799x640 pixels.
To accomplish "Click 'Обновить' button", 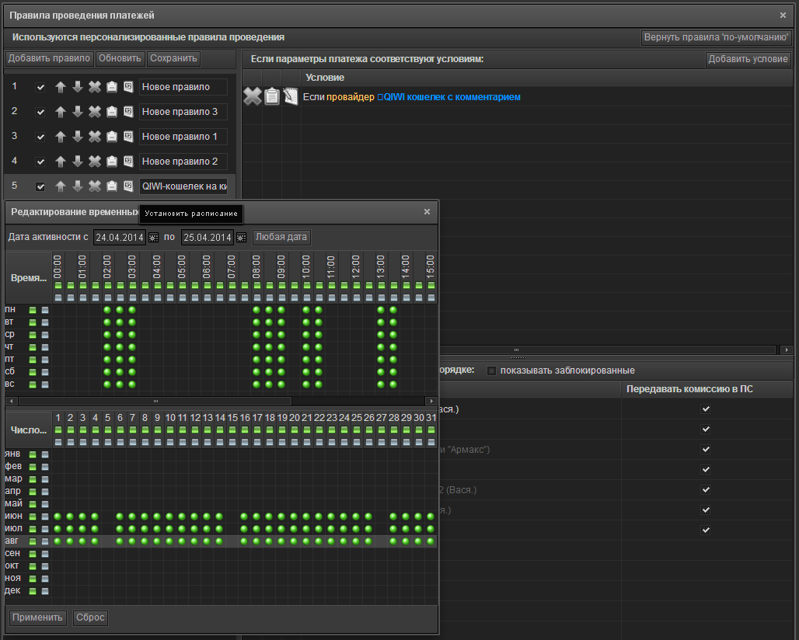I will 120,58.
